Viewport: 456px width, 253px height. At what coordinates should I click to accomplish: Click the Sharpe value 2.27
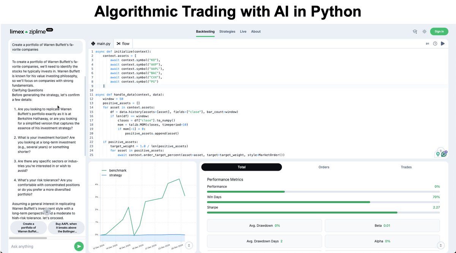point(436,207)
